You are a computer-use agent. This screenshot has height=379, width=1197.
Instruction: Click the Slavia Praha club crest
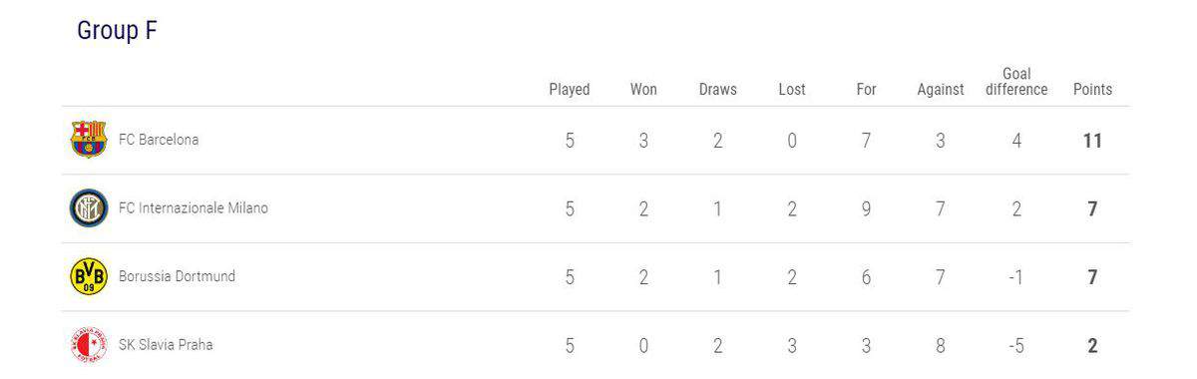(88, 345)
